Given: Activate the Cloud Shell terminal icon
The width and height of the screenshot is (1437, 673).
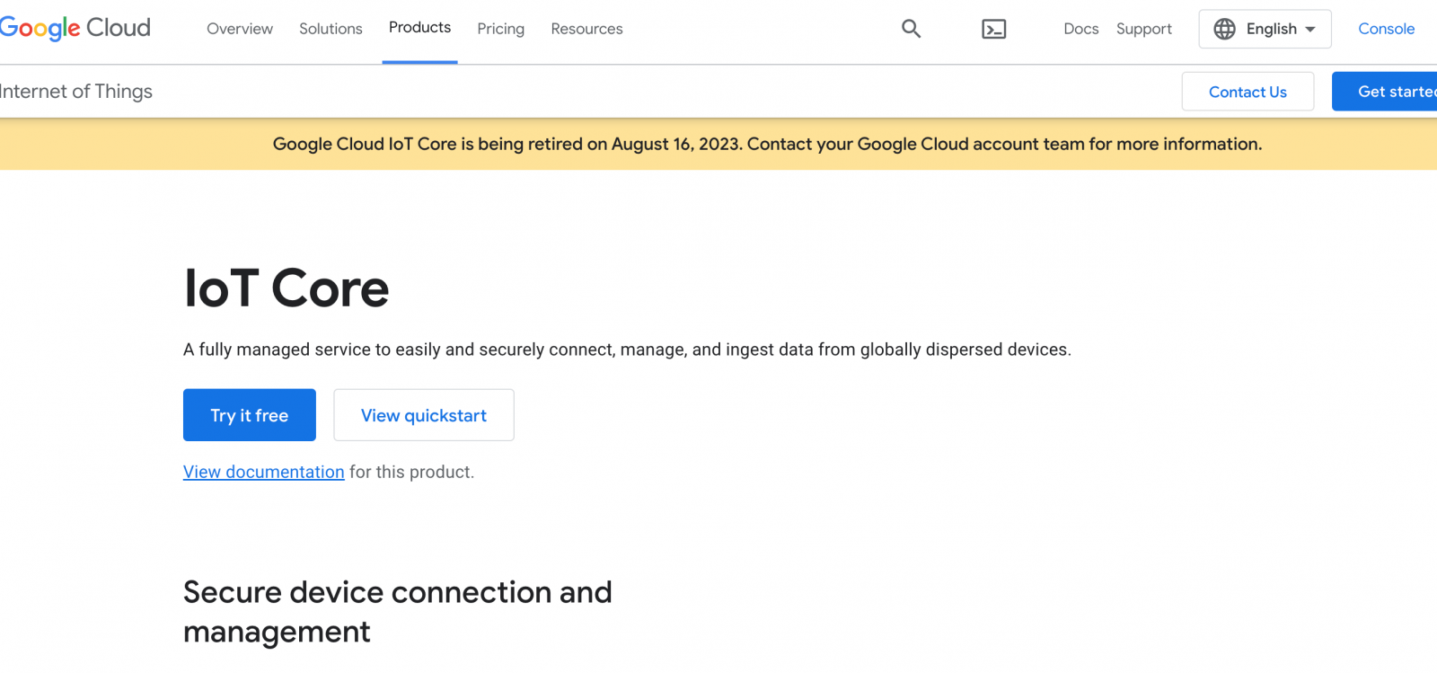Looking at the screenshot, I should (993, 30).
